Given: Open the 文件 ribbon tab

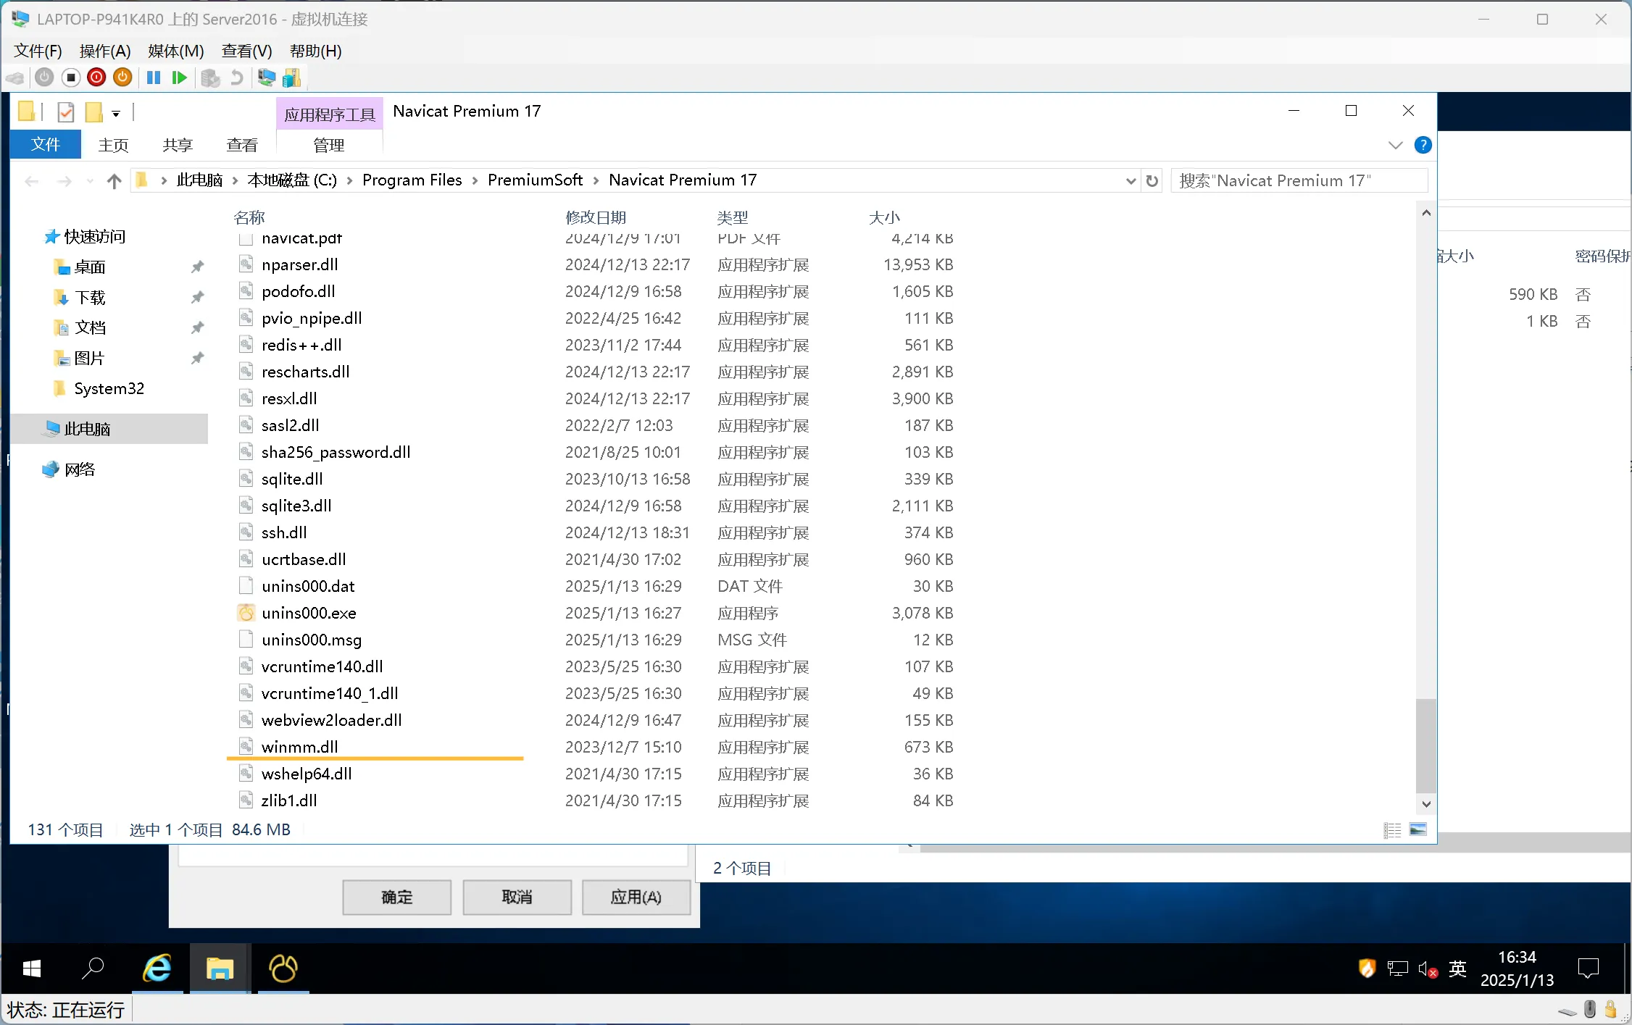Looking at the screenshot, I should [x=46, y=145].
